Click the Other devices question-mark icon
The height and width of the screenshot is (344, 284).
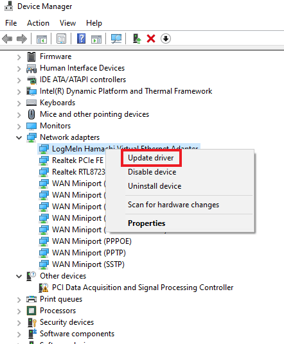[x=31, y=276]
